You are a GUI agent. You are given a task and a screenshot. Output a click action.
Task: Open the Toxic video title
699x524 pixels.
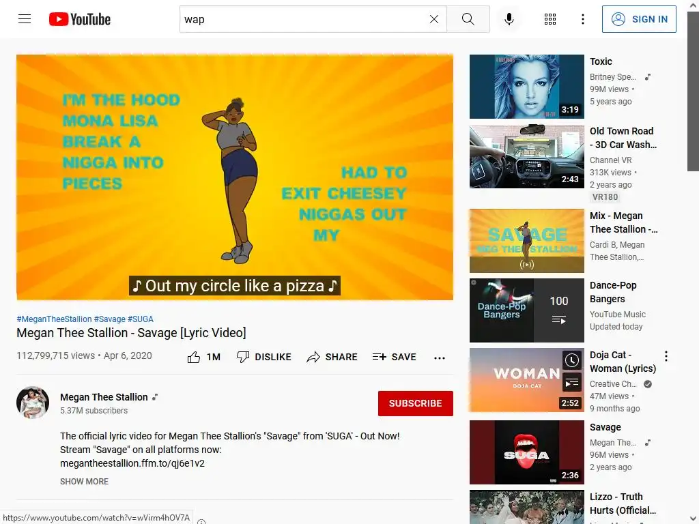coord(601,61)
